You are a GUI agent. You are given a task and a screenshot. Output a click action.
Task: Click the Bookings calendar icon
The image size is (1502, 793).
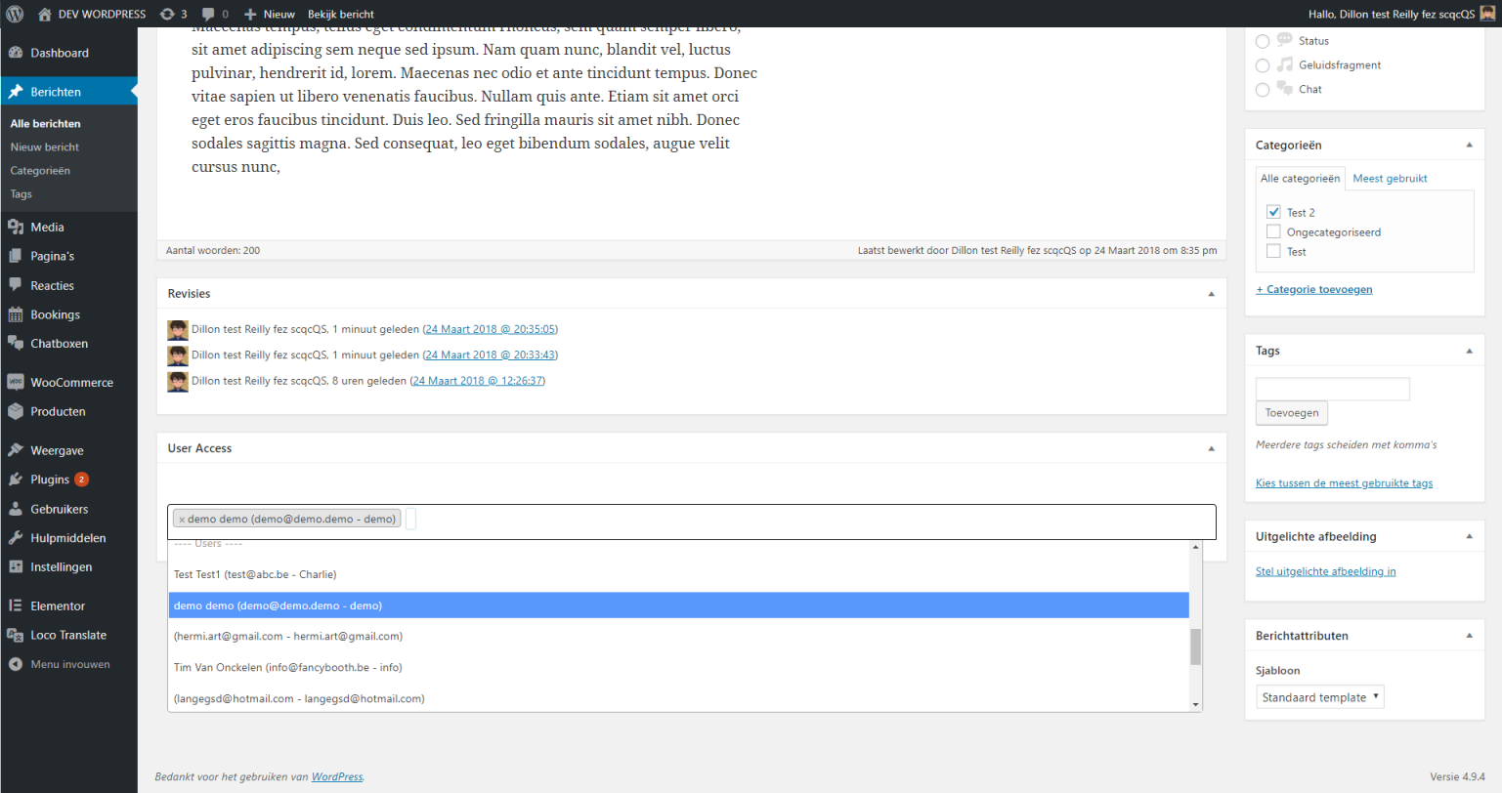click(16, 314)
